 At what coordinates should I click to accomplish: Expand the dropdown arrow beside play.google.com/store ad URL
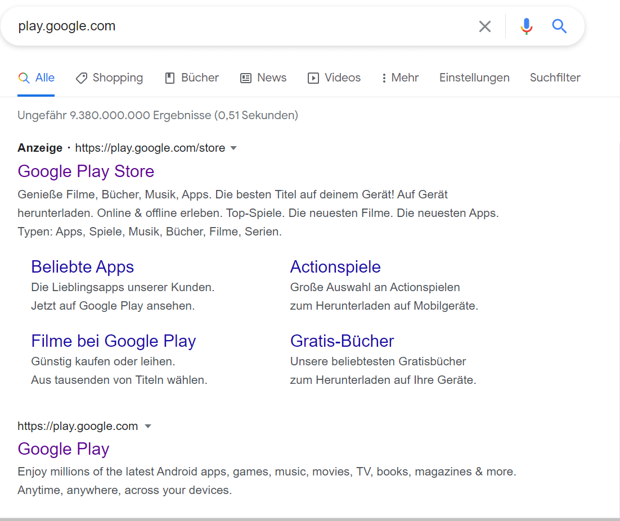233,148
